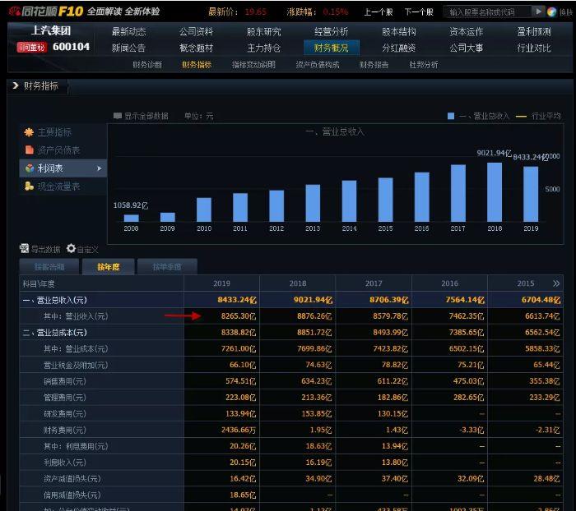Switch to the 杜邦分析 sub-tab
This screenshot has height=511, width=576.
424,65
